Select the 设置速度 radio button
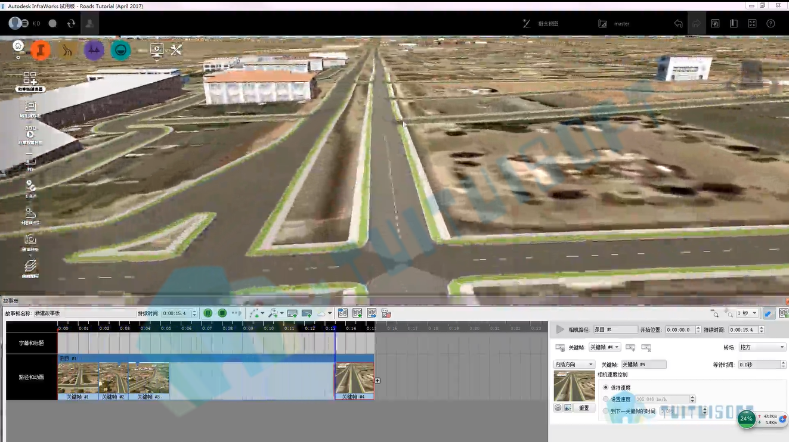This screenshot has width=789, height=442. tap(606, 399)
